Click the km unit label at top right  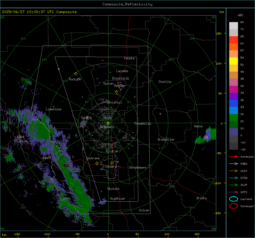[222, 12]
